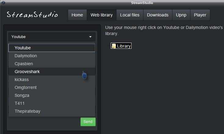The height and width of the screenshot is (134, 224).
Task: Pick Songza from the source list
Action: [x=52, y=95]
